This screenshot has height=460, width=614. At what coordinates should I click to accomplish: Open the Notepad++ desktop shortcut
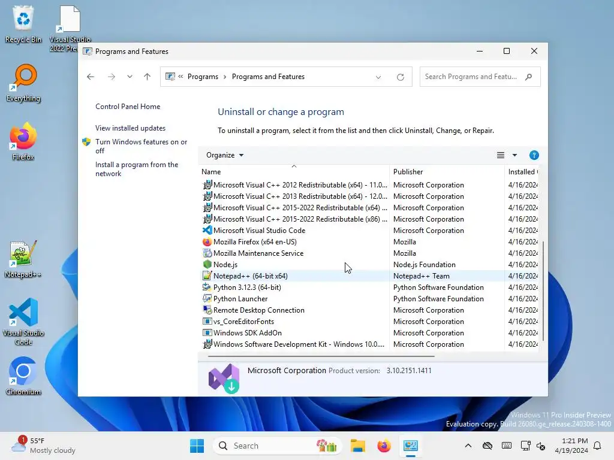pyautogui.click(x=23, y=259)
